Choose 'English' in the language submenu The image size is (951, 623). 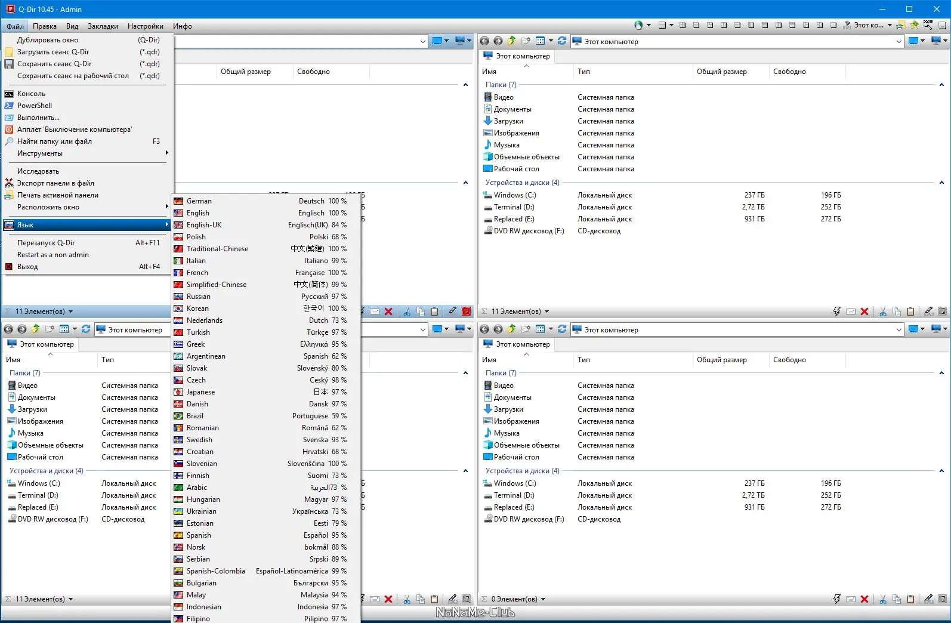coord(266,213)
